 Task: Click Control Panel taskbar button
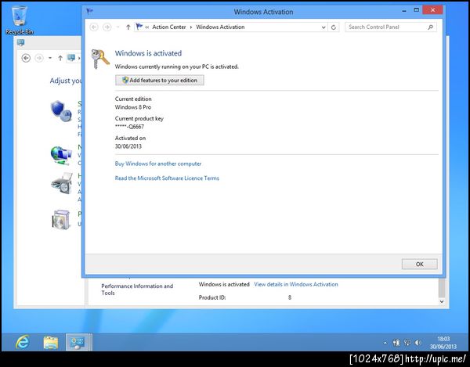[78, 342]
